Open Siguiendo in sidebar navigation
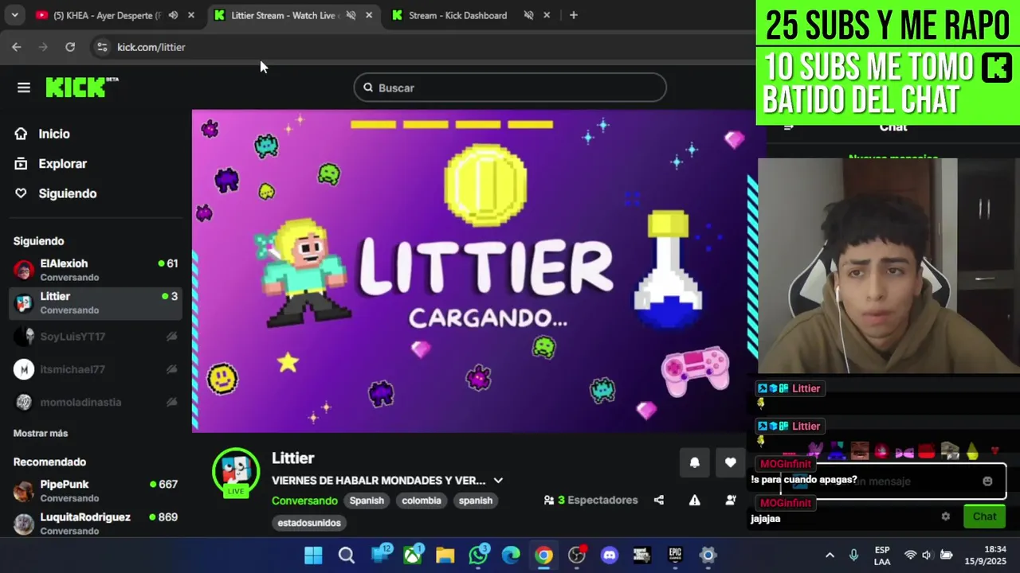The width and height of the screenshot is (1020, 573). [67, 193]
